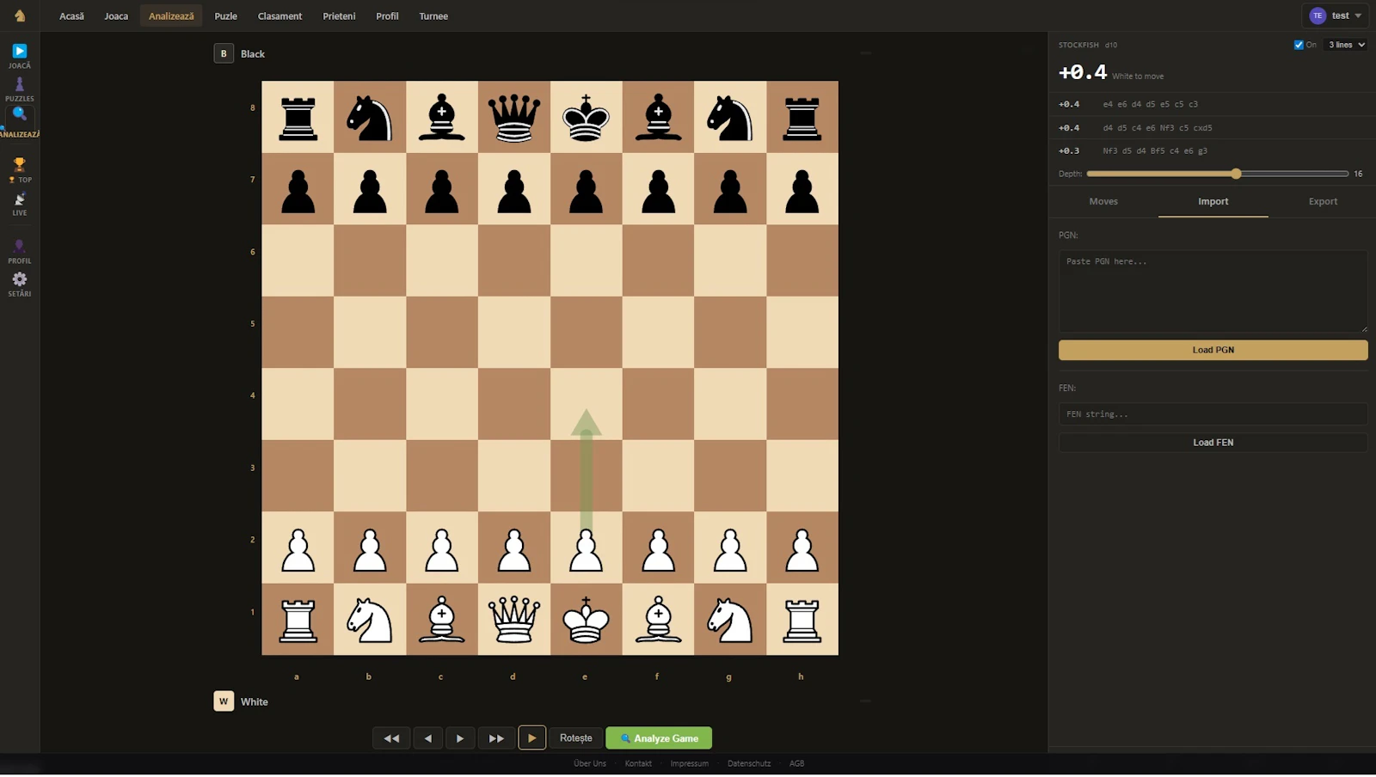
Task: Open the Analizează menu item in top bar
Action: click(x=171, y=16)
